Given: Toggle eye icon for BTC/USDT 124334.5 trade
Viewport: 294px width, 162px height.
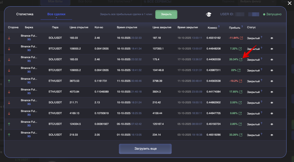Looking at the screenshot, I should (272, 124).
